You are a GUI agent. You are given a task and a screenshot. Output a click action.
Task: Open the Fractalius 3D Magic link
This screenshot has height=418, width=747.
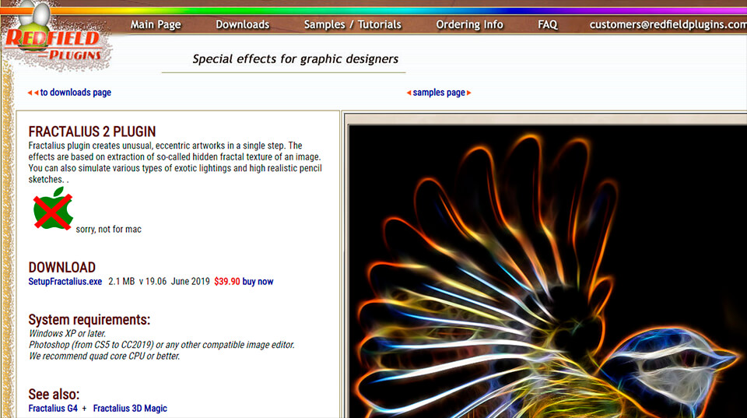(x=130, y=409)
